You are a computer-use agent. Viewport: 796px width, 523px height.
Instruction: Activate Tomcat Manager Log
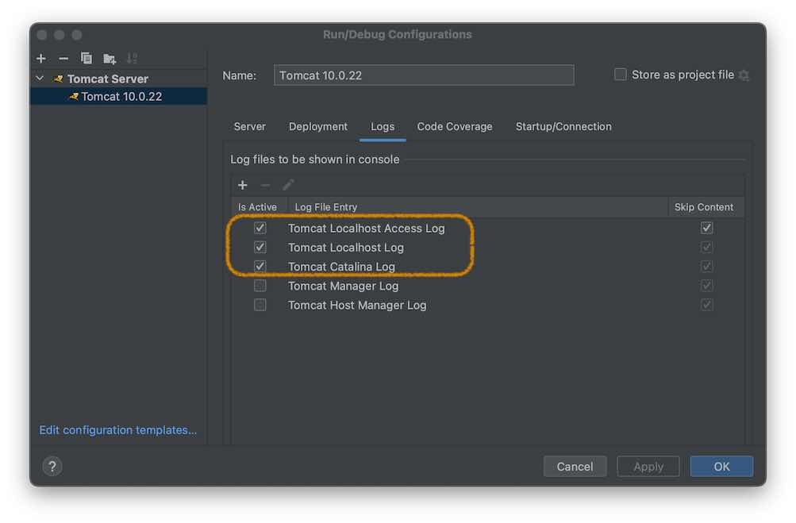click(x=260, y=286)
